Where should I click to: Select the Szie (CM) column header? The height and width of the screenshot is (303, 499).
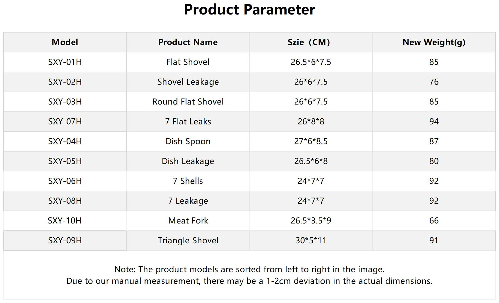pyautogui.click(x=308, y=42)
